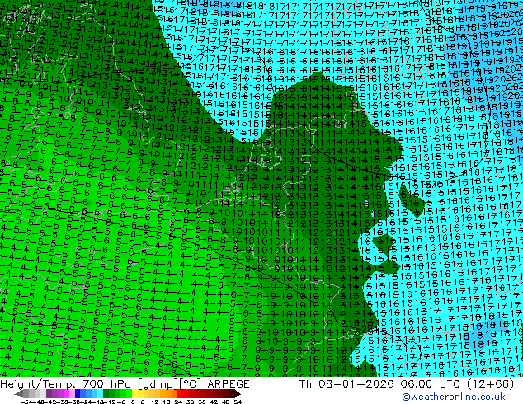Click the -54 value on the temperature scale
This screenshot has height=404, width=523.
(26, 402)
